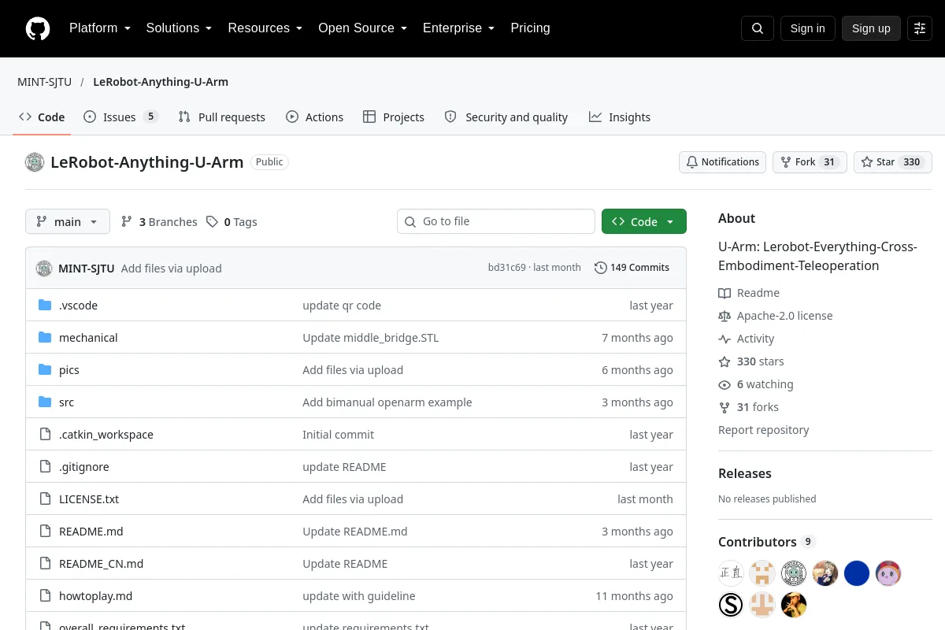
Task: Switch to the Code tab
Action: click(x=43, y=117)
